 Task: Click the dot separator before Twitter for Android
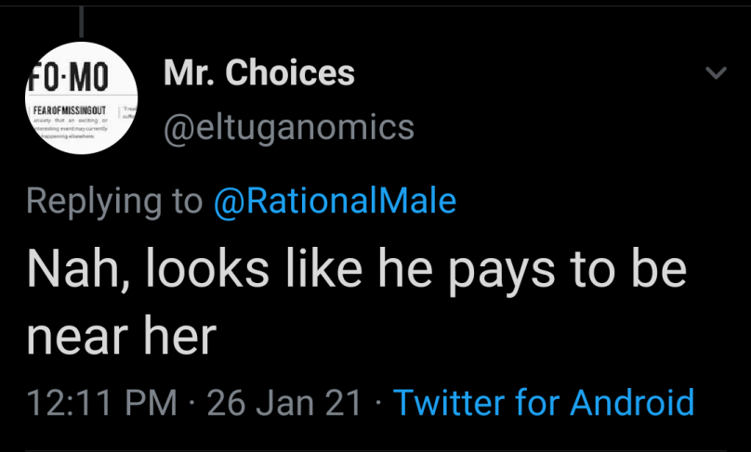[379, 403]
